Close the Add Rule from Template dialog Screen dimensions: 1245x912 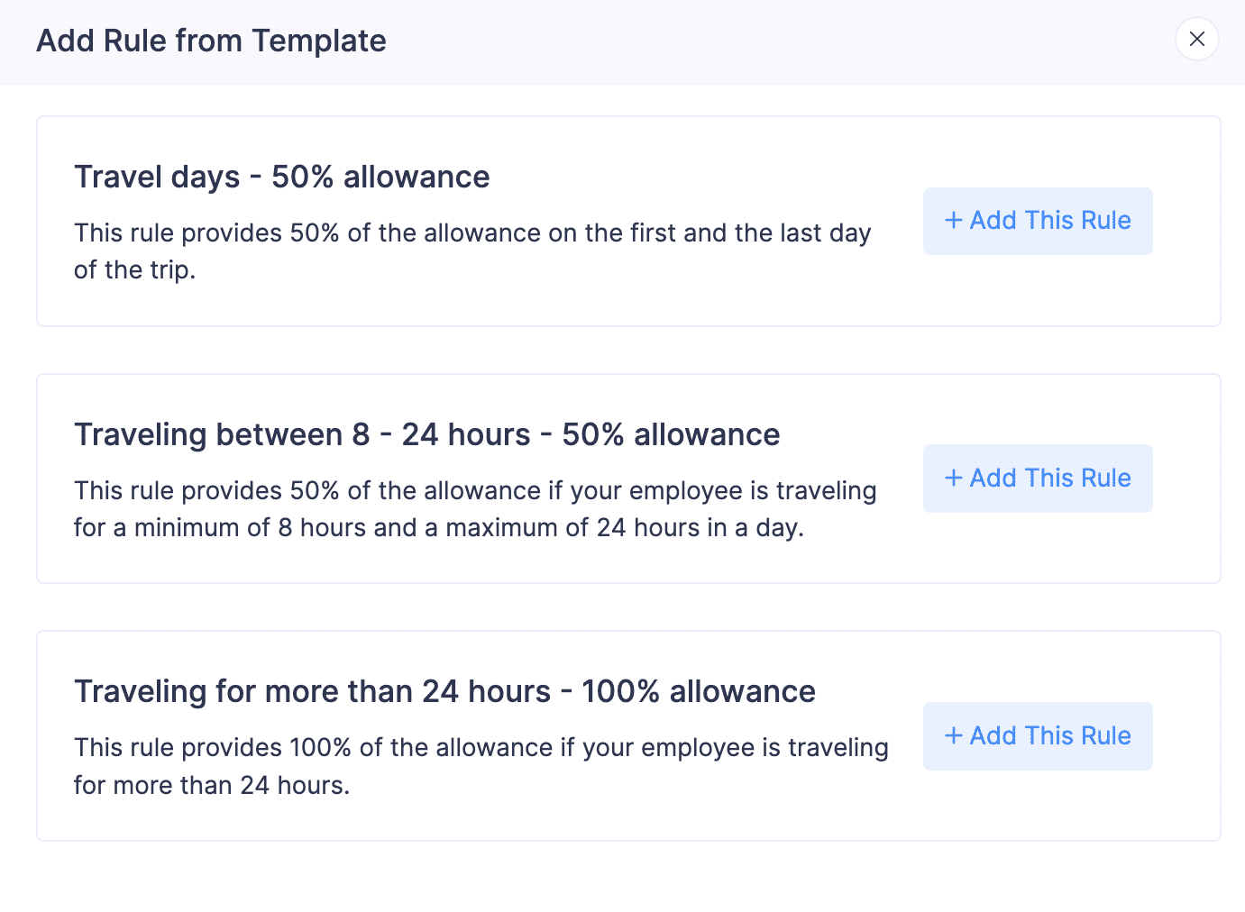click(1196, 40)
